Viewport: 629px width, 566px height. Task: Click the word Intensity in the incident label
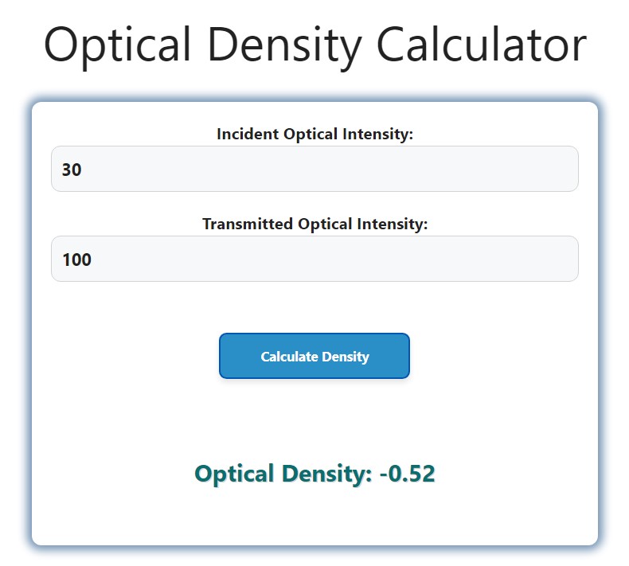(x=377, y=135)
